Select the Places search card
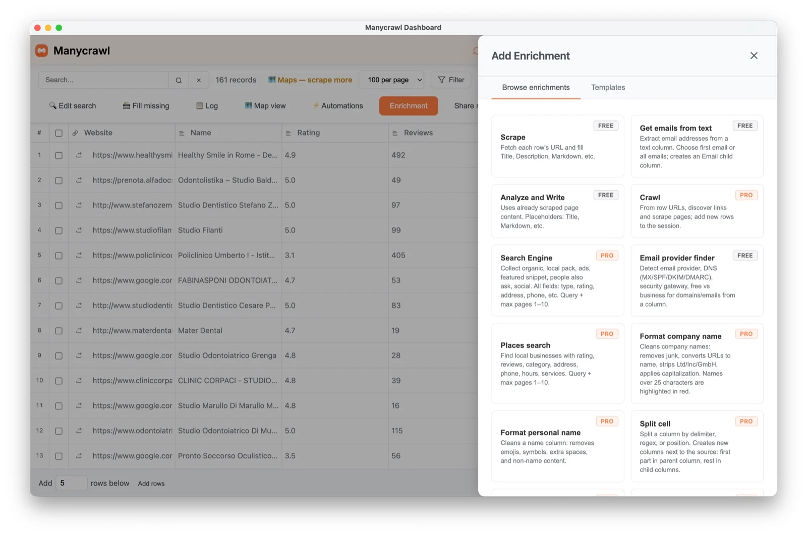This screenshot has height=536, width=807. [558, 364]
